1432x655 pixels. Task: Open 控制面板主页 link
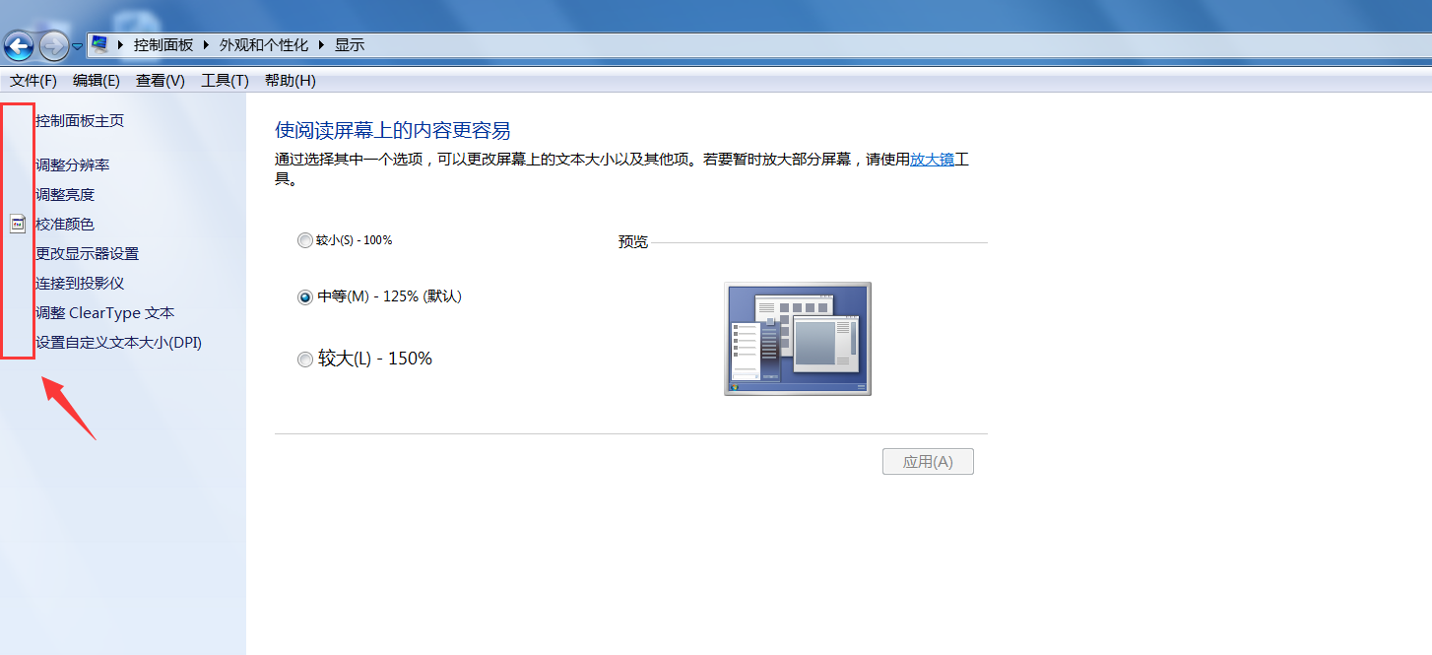click(x=80, y=121)
